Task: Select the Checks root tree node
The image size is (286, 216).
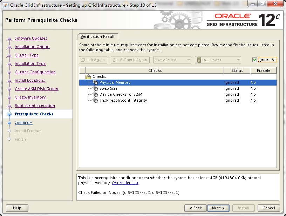Action: [x=99, y=76]
